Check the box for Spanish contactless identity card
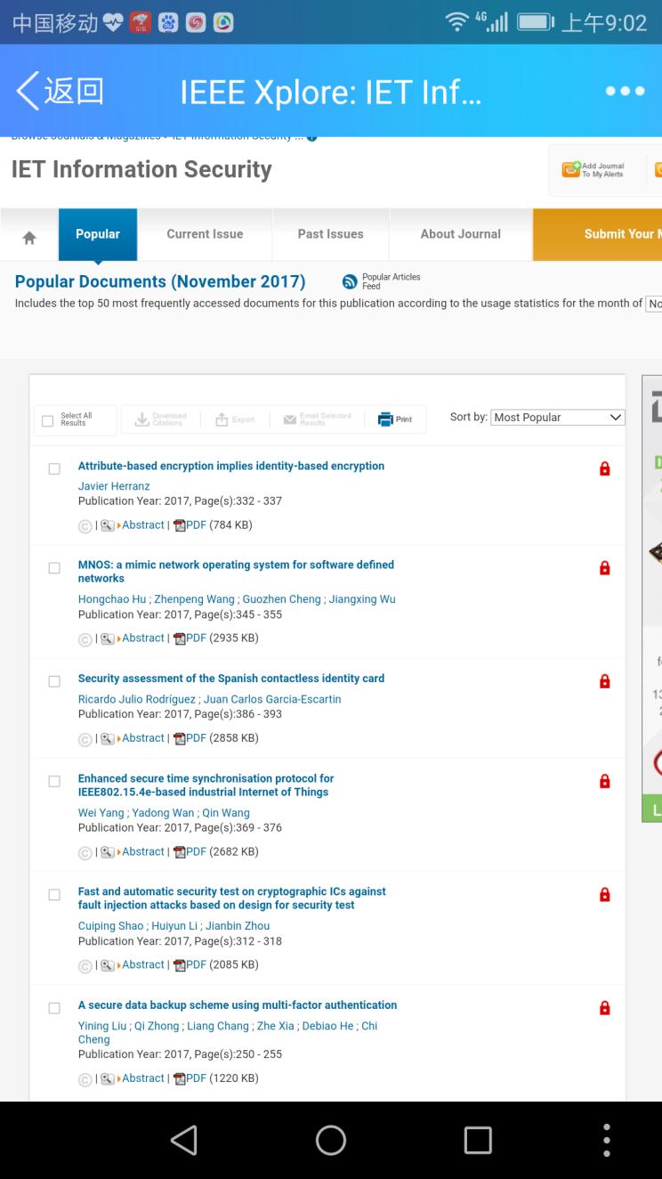 tap(54, 681)
